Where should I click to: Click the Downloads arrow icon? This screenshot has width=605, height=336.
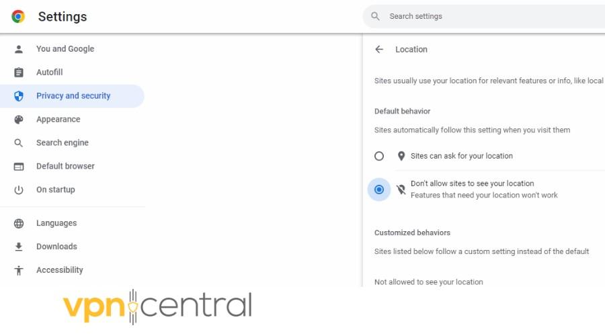tap(19, 247)
